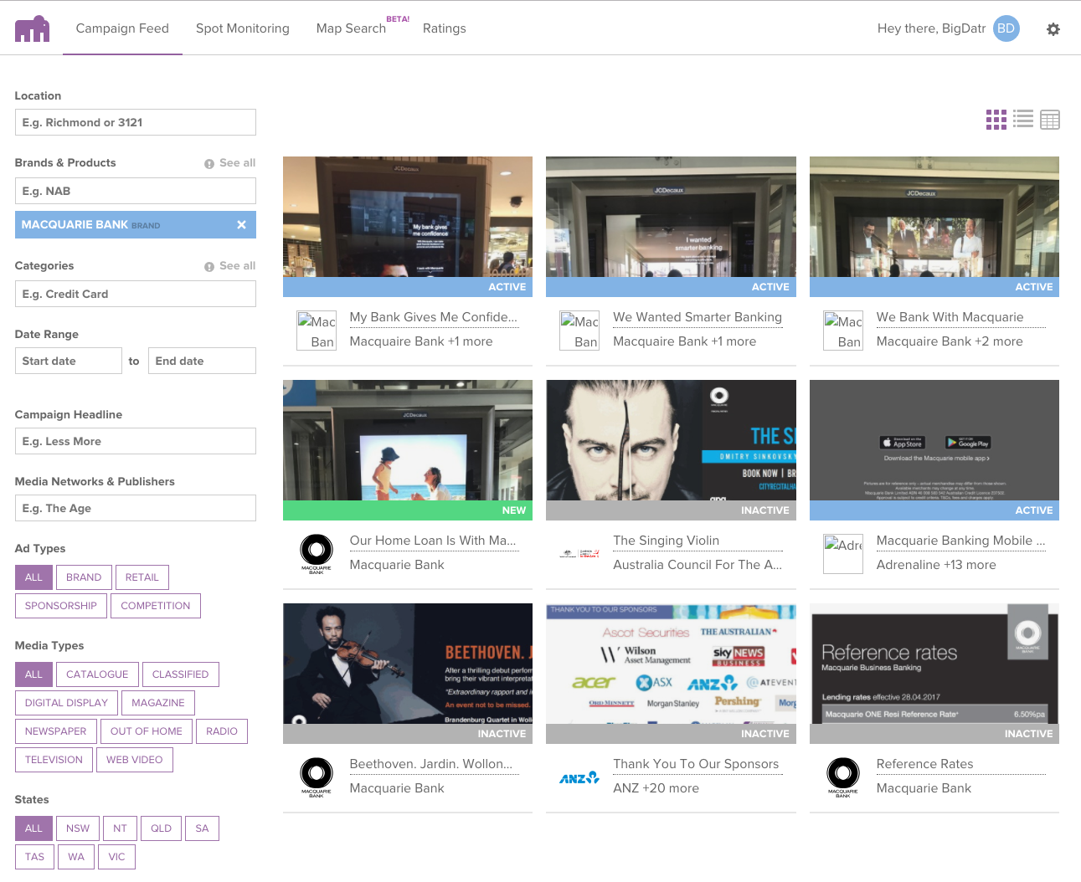The height and width of the screenshot is (882, 1081).
Task: See all Categories
Action: click(230, 266)
